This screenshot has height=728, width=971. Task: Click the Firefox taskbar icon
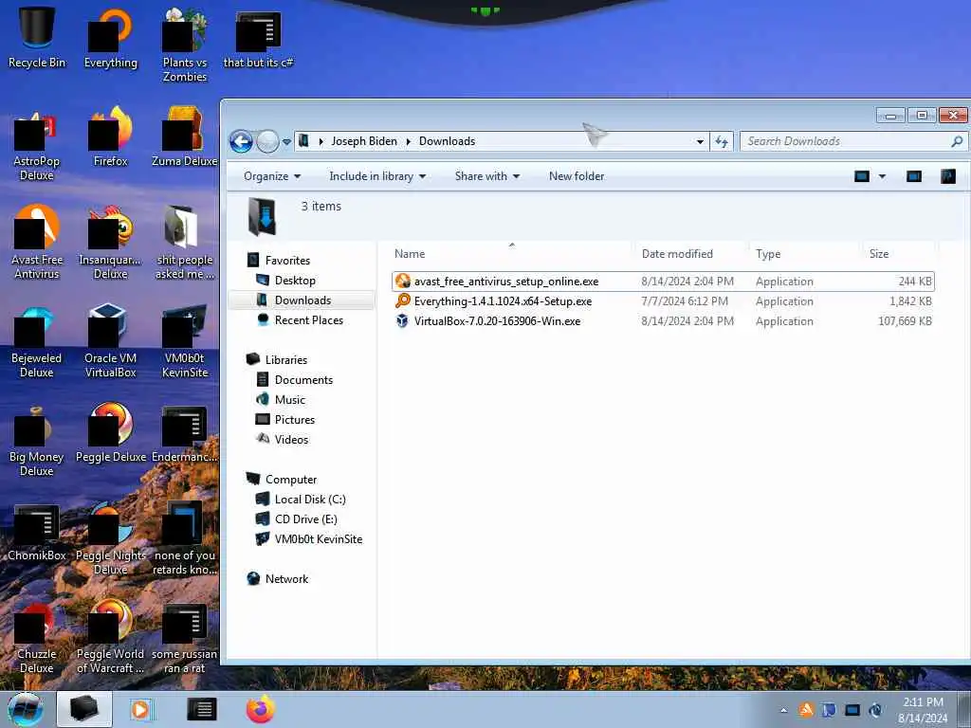tap(260, 709)
